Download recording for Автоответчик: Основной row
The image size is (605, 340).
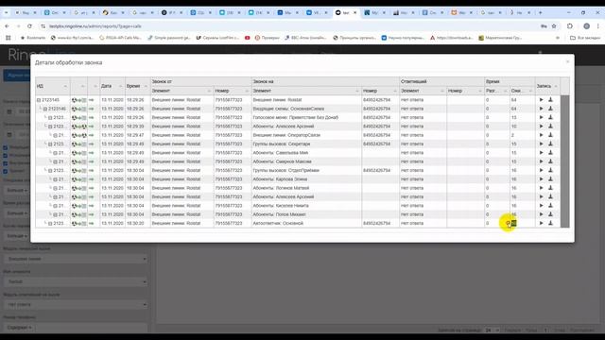(550, 223)
